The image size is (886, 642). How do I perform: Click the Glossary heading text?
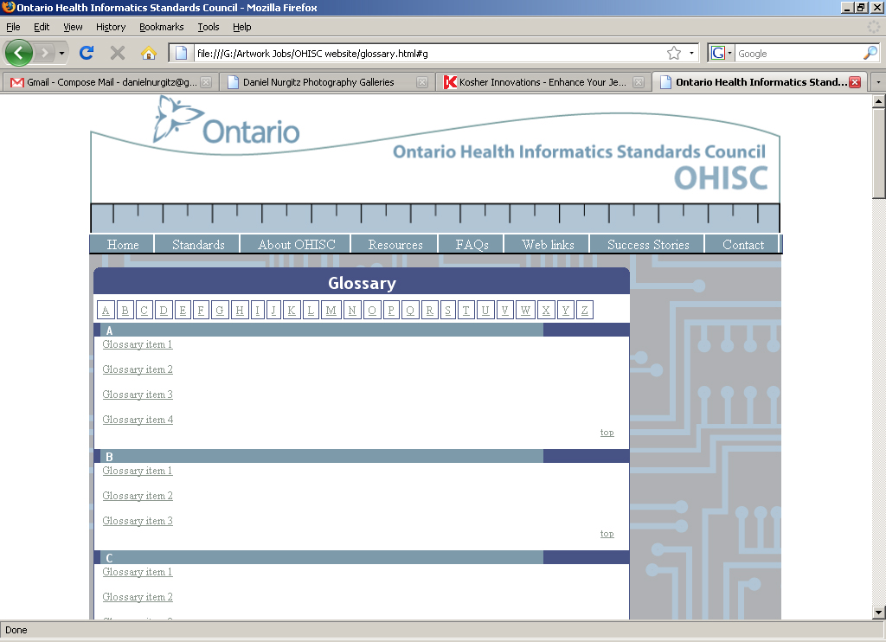tap(363, 283)
